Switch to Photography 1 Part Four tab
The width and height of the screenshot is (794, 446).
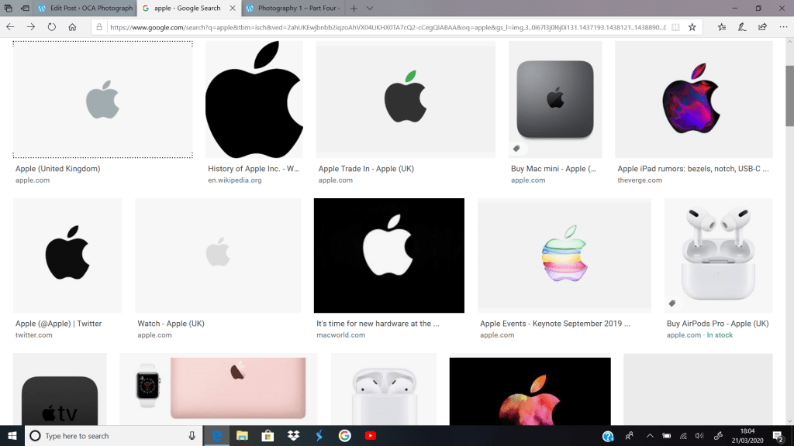(x=293, y=8)
